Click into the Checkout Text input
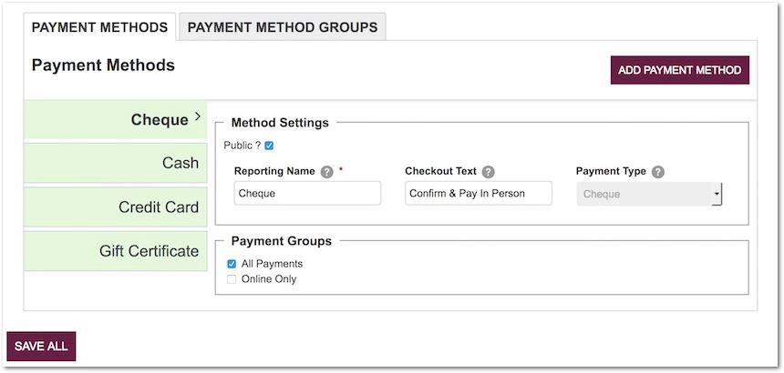Image resolution: width=784 pixels, height=373 pixels. 479,194
